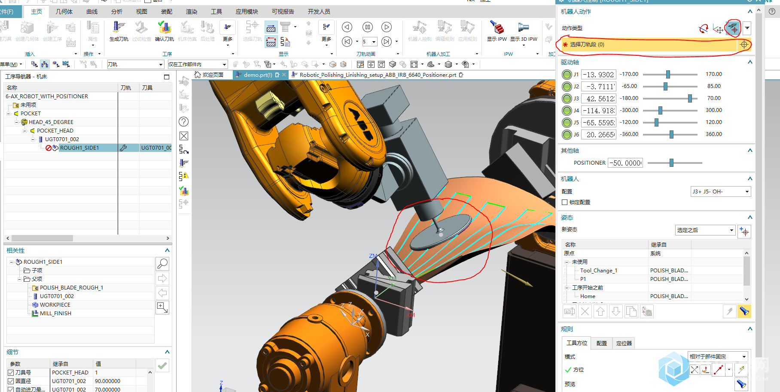
Task: Switch to the 几何体 ribbon tab
Action: pos(64,12)
